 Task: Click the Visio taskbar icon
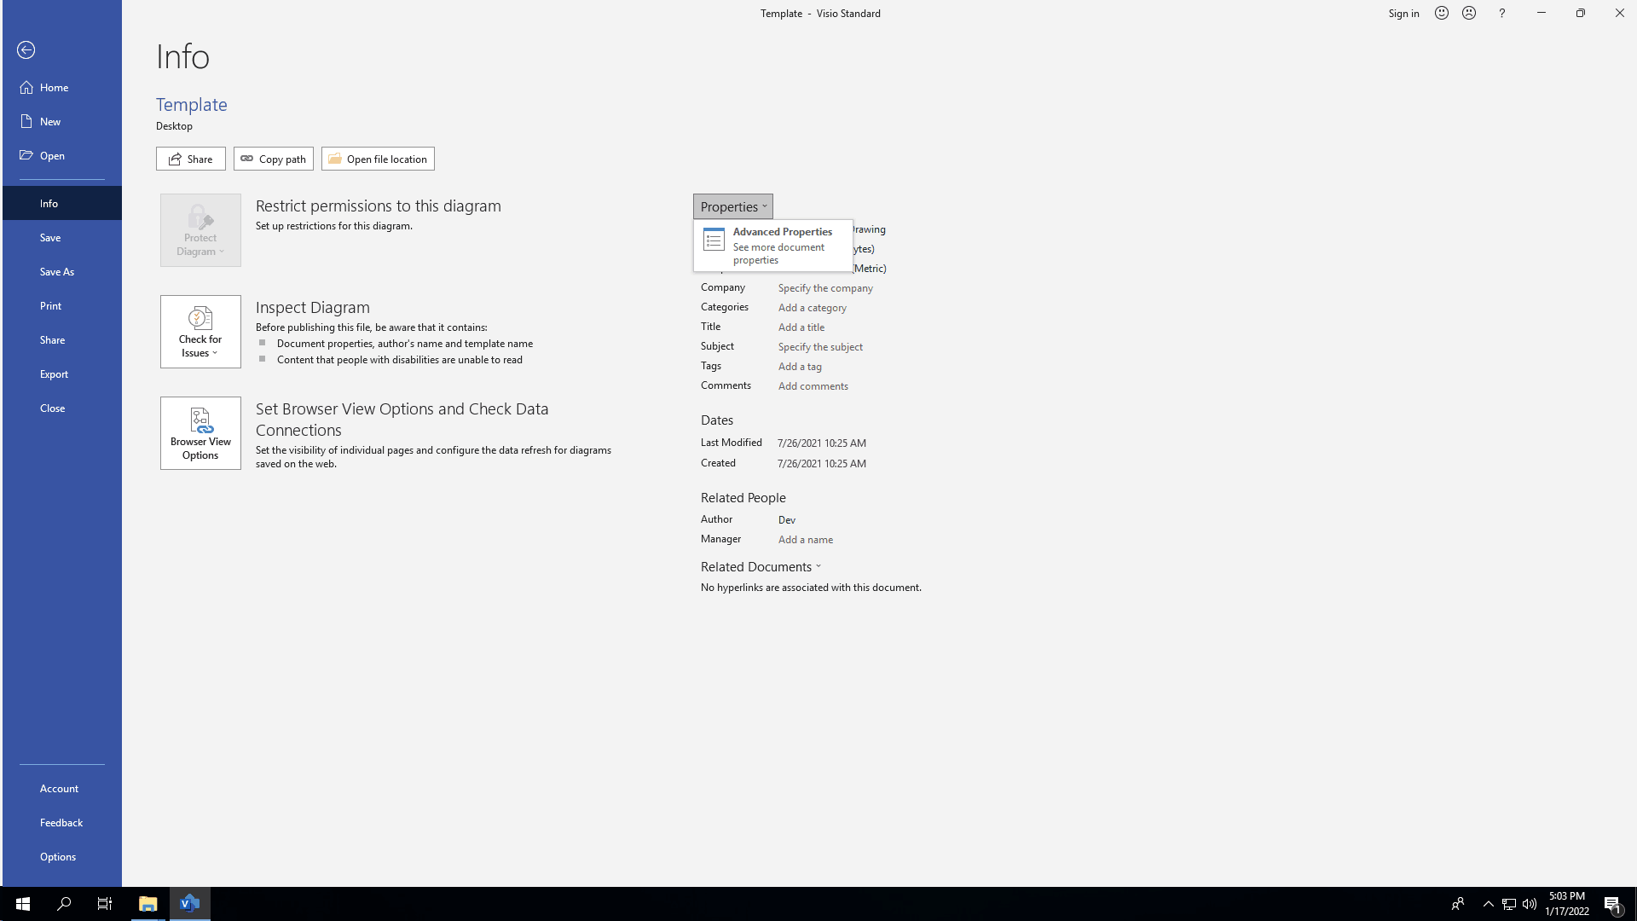(189, 903)
